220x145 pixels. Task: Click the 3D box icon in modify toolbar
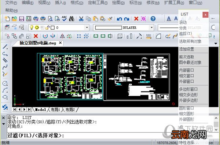click(120, 36)
